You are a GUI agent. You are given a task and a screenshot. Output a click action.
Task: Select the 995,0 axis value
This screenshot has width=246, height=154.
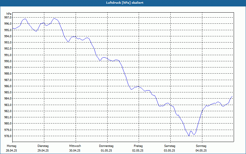[8, 30]
